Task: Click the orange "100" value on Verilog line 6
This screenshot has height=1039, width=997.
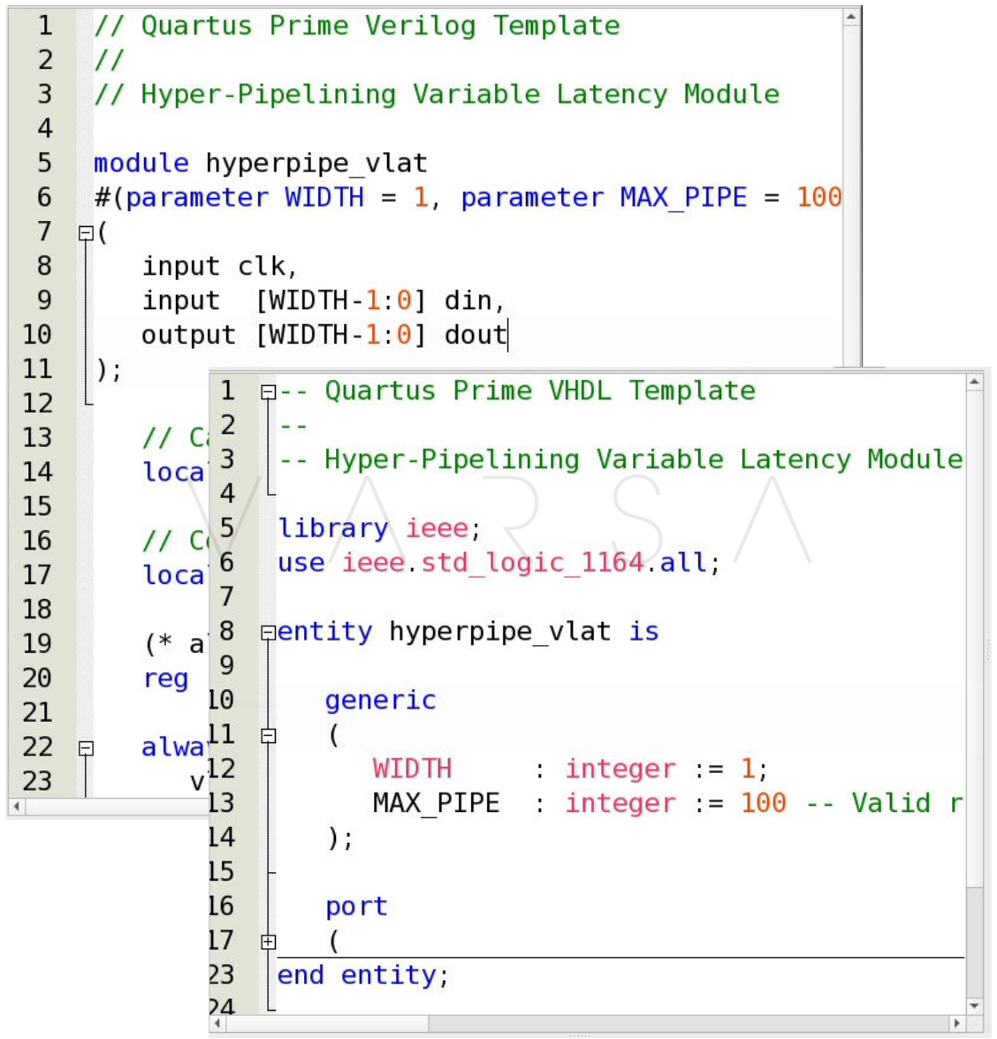Action: [819, 198]
